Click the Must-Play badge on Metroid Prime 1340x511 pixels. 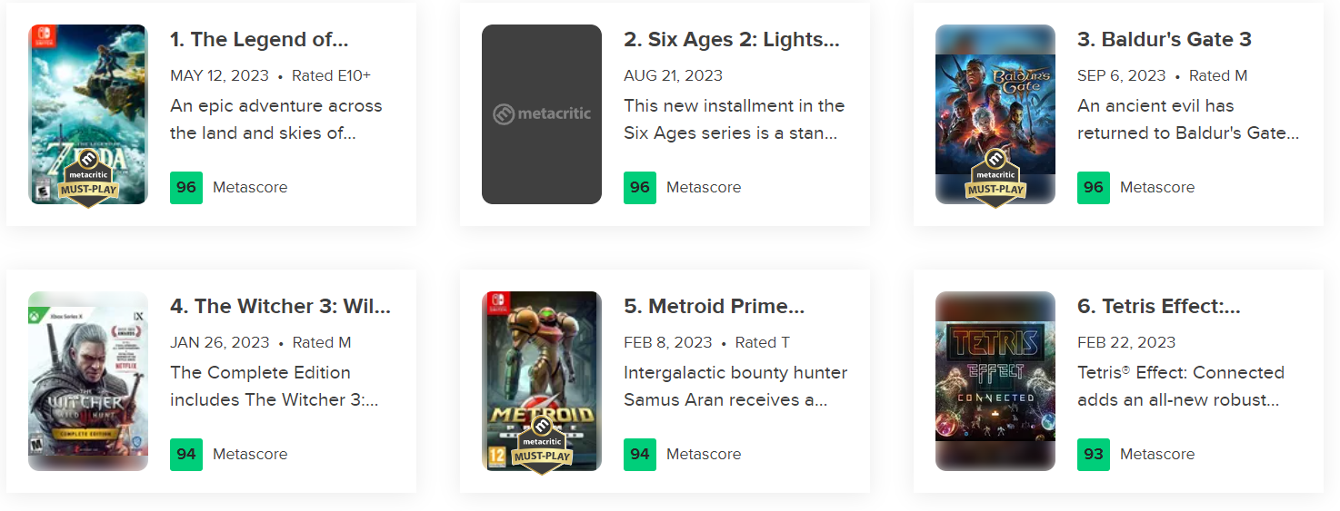[x=542, y=448]
